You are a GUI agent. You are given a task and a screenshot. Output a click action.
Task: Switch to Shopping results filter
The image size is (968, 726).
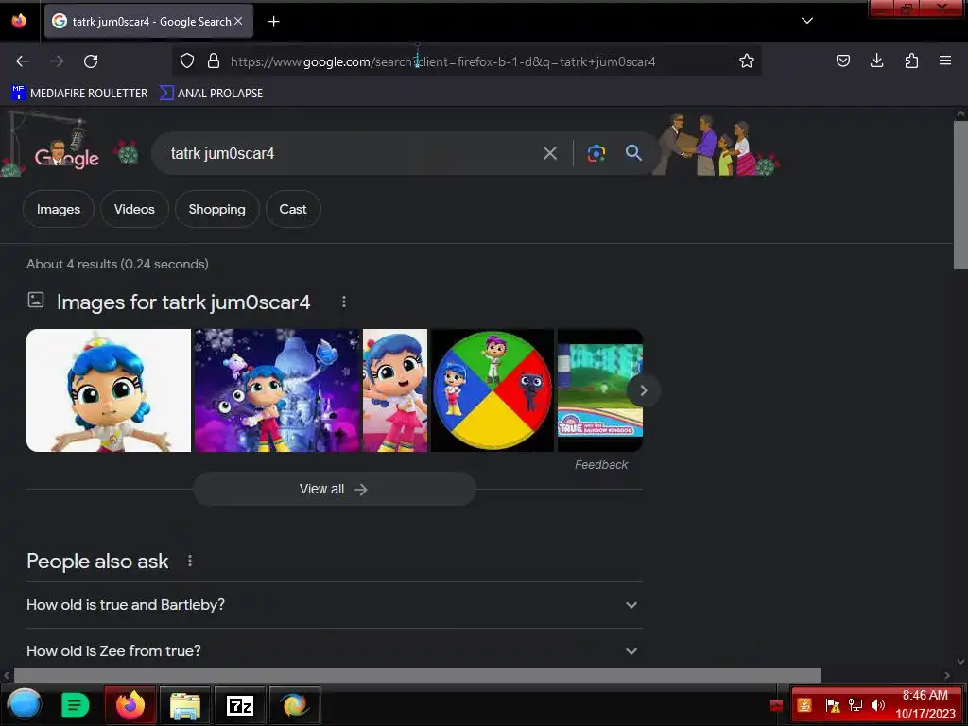click(216, 209)
